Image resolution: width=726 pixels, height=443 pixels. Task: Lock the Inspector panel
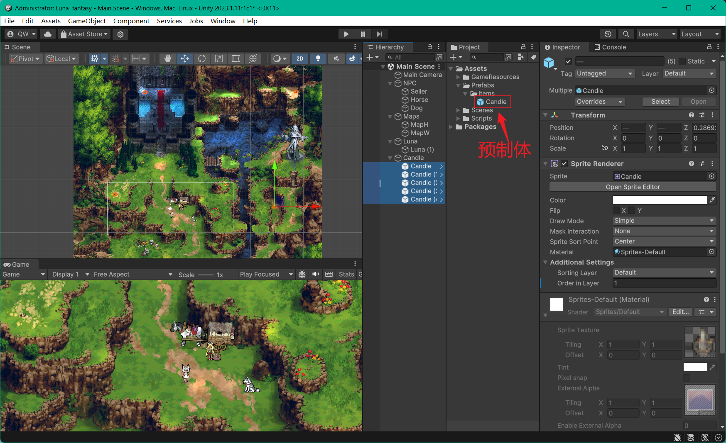(x=709, y=47)
